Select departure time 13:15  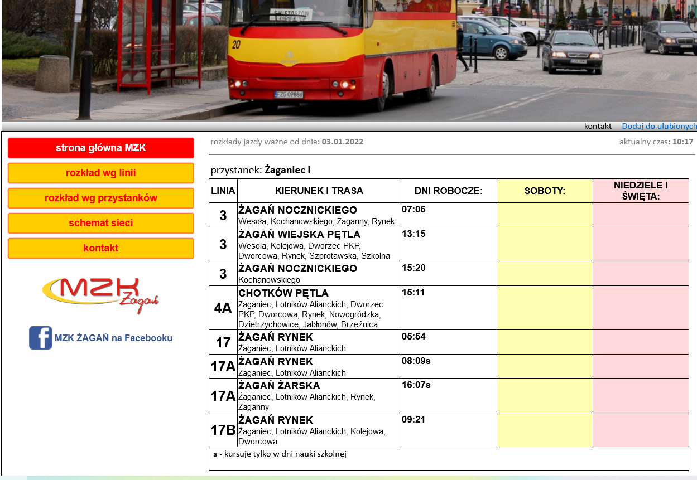click(x=414, y=234)
